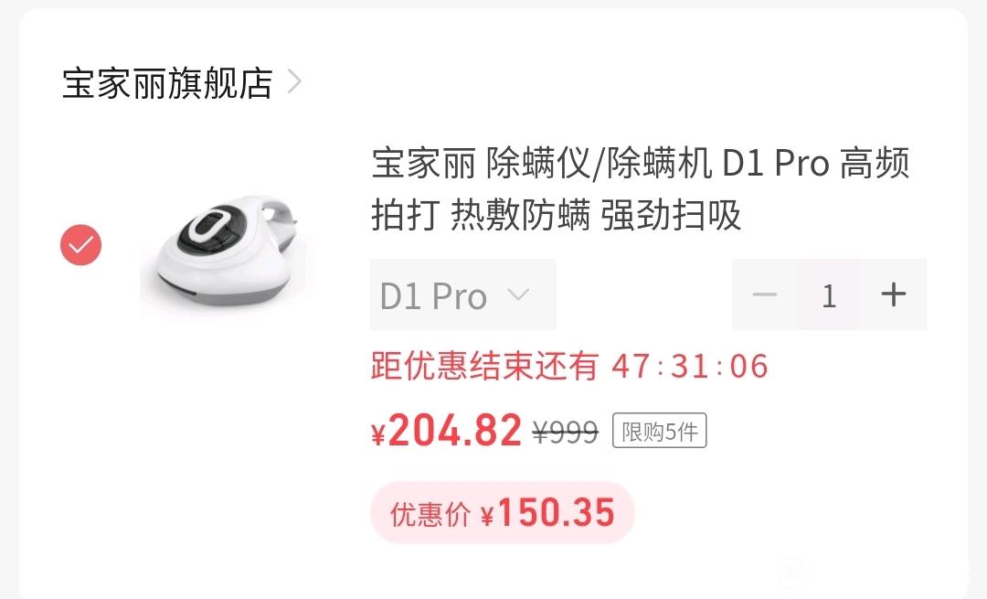Screen dimensions: 987x599
Task: Click the pink 优惠价 discount badge
Action: click(x=503, y=513)
